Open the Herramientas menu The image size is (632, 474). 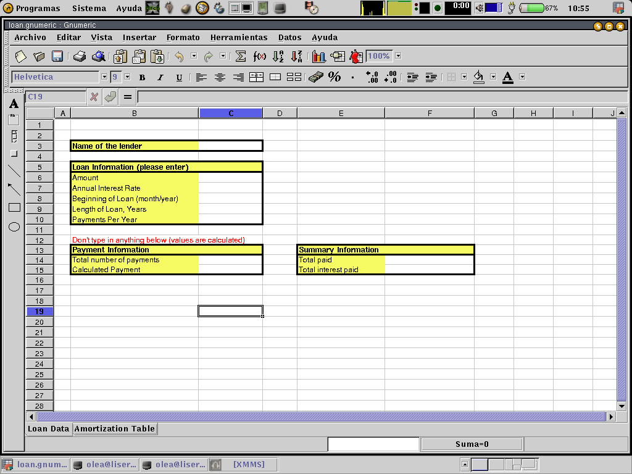tap(239, 38)
